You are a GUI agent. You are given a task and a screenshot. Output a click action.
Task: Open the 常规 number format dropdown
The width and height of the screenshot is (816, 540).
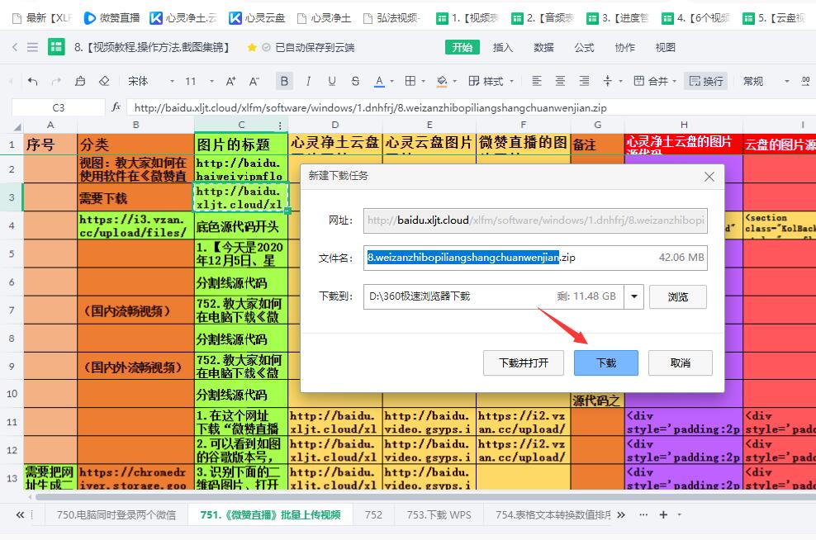click(766, 81)
